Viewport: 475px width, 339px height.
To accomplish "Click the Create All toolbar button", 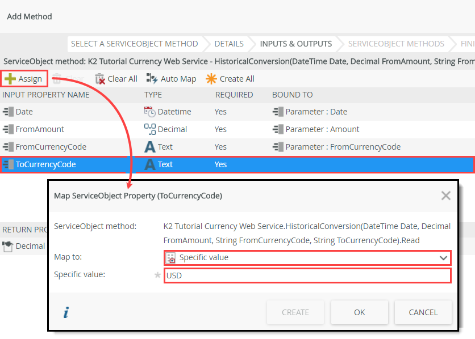I will coord(230,79).
